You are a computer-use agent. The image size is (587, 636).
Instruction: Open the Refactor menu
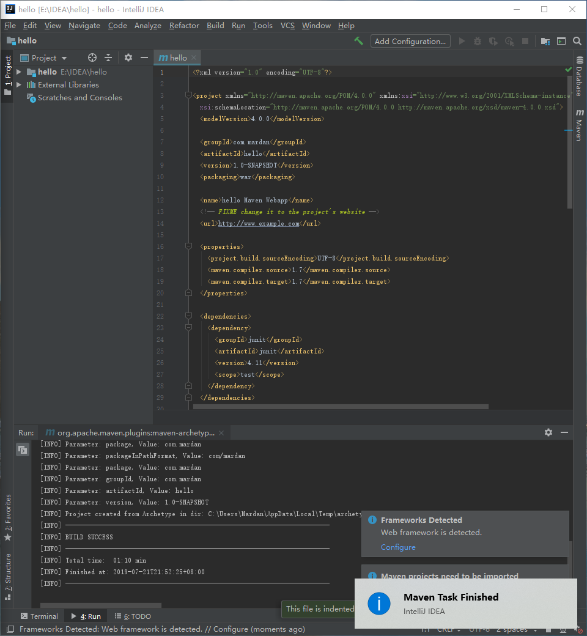click(x=184, y=26)
